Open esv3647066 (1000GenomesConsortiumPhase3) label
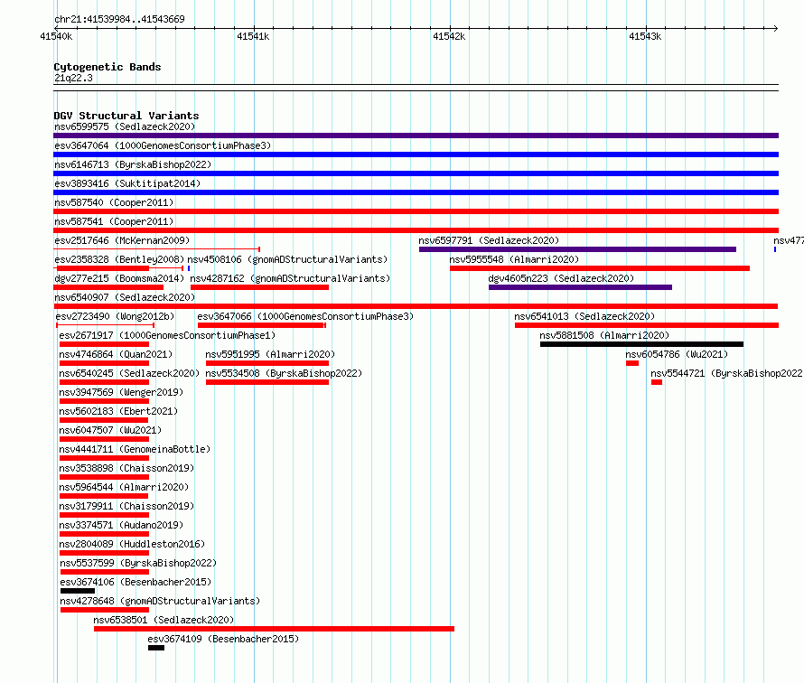This screenshot has height=683, width=804. [305, 316]
